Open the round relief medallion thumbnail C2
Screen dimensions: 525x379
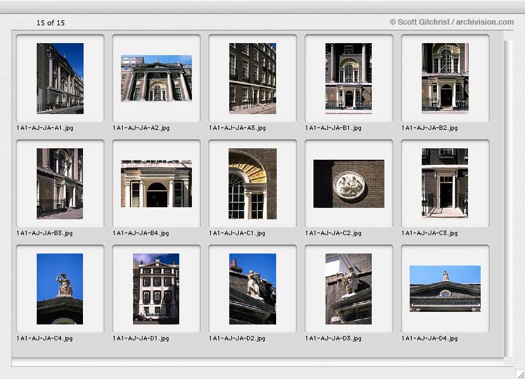349,184
